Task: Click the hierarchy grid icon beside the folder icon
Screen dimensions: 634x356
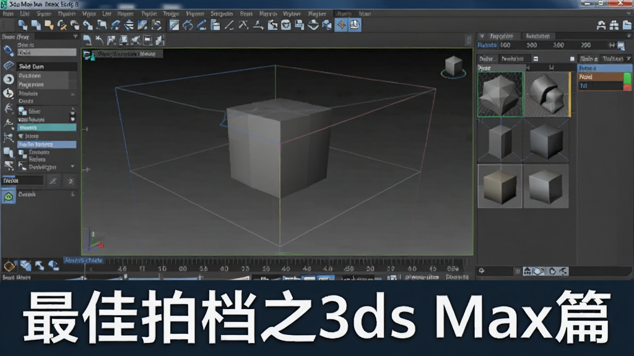Action: 614,25
